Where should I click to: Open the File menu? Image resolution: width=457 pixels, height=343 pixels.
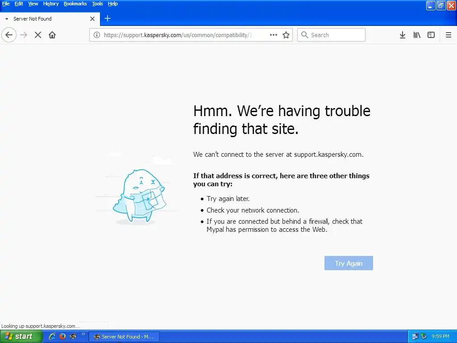pos(6,4)
